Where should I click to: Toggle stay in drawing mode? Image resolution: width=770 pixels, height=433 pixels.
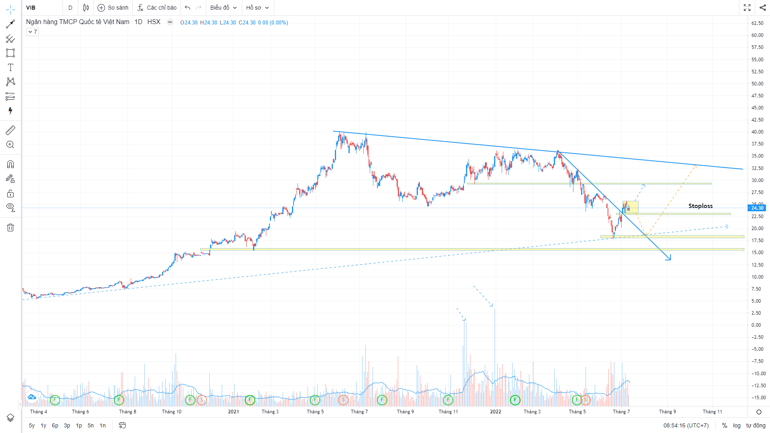10,179
